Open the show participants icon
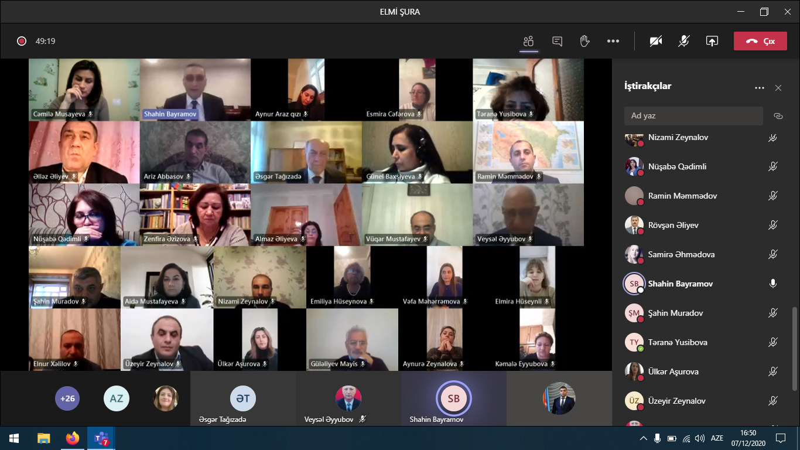The image size is (800, 450). [529, 41]
